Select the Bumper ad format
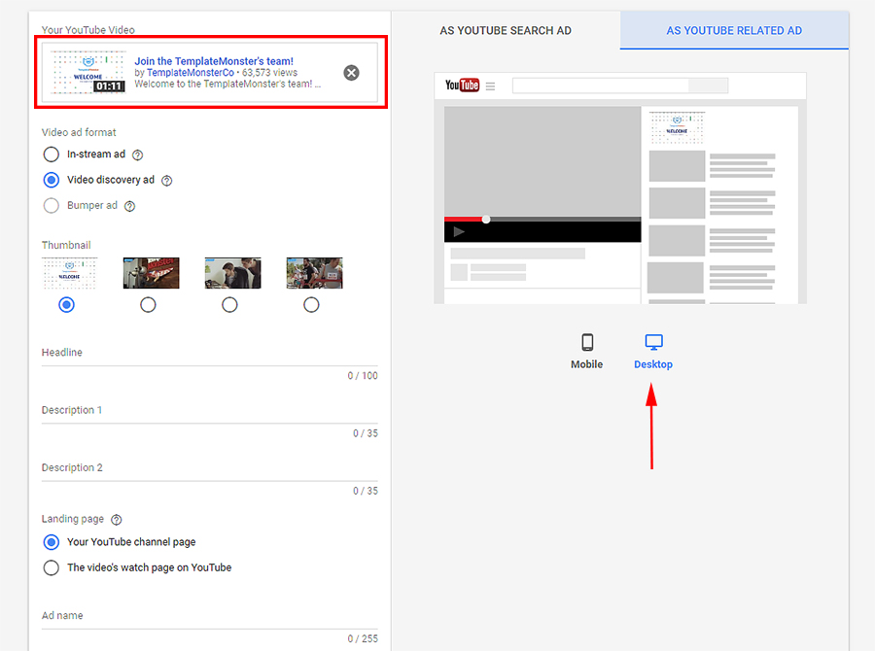 pyautogui.click(x=52, y=206)
